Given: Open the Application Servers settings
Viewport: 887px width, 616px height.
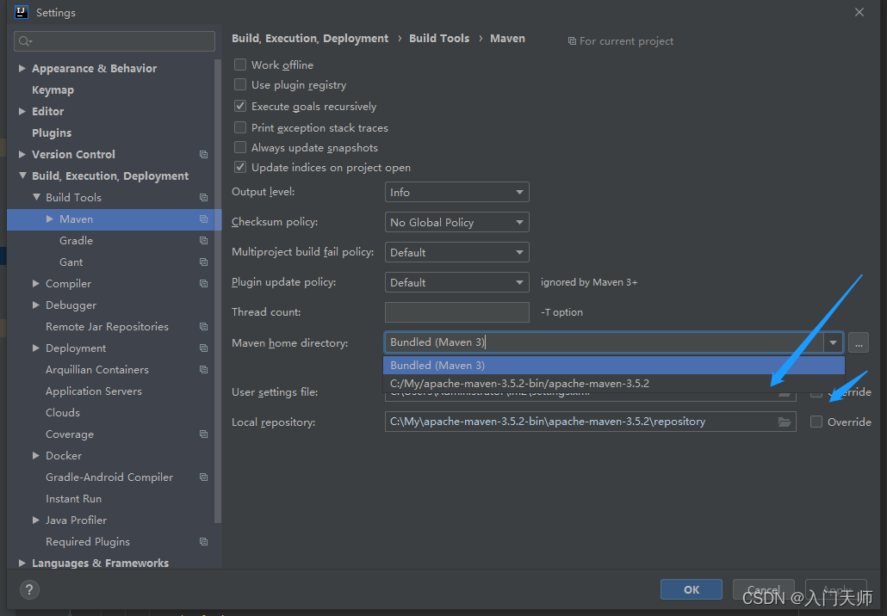Looking at the screenshot, I should coord(93,391).
